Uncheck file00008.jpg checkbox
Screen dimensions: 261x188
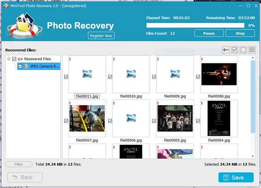tap(198, 77)
